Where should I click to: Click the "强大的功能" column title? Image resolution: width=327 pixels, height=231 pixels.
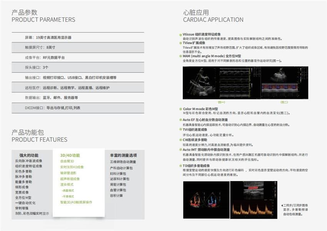click(x=29, y=155)
